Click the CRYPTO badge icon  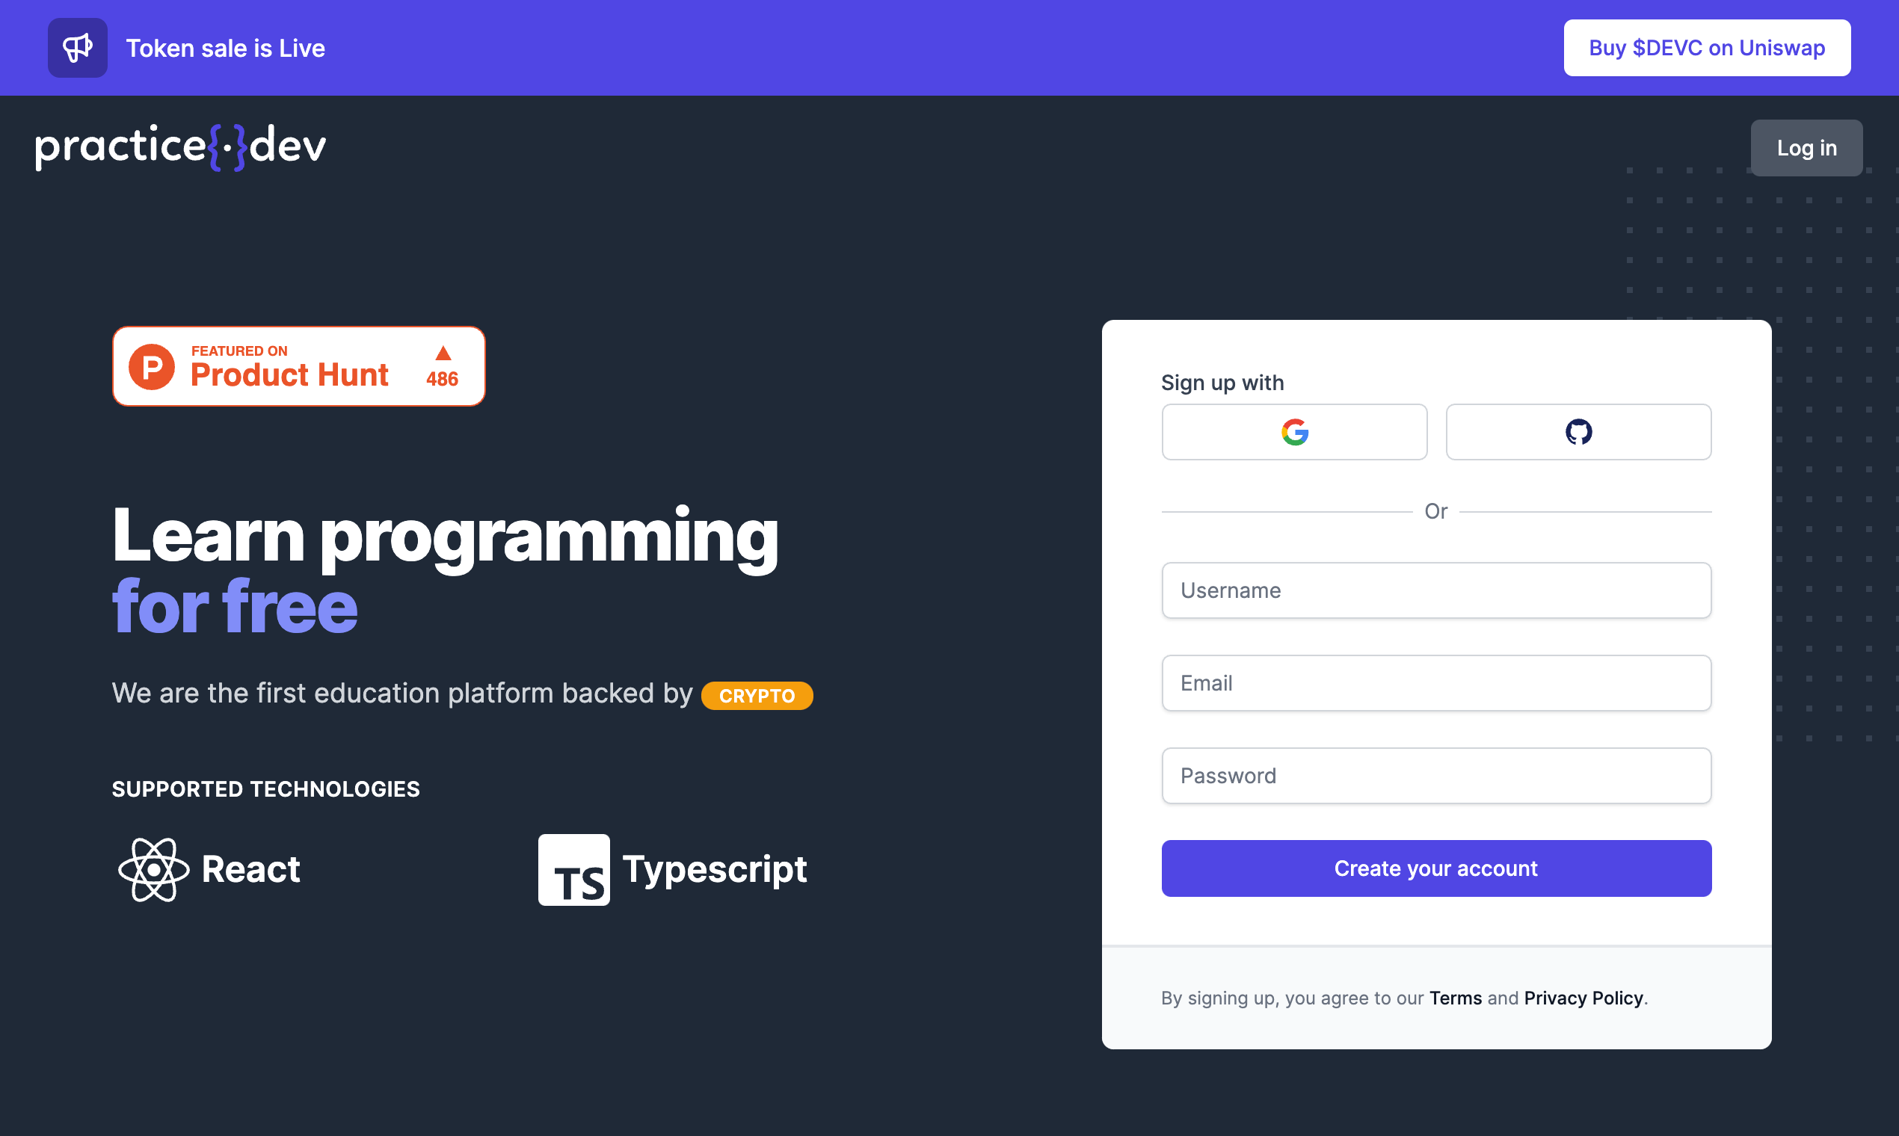coord(757,695)
